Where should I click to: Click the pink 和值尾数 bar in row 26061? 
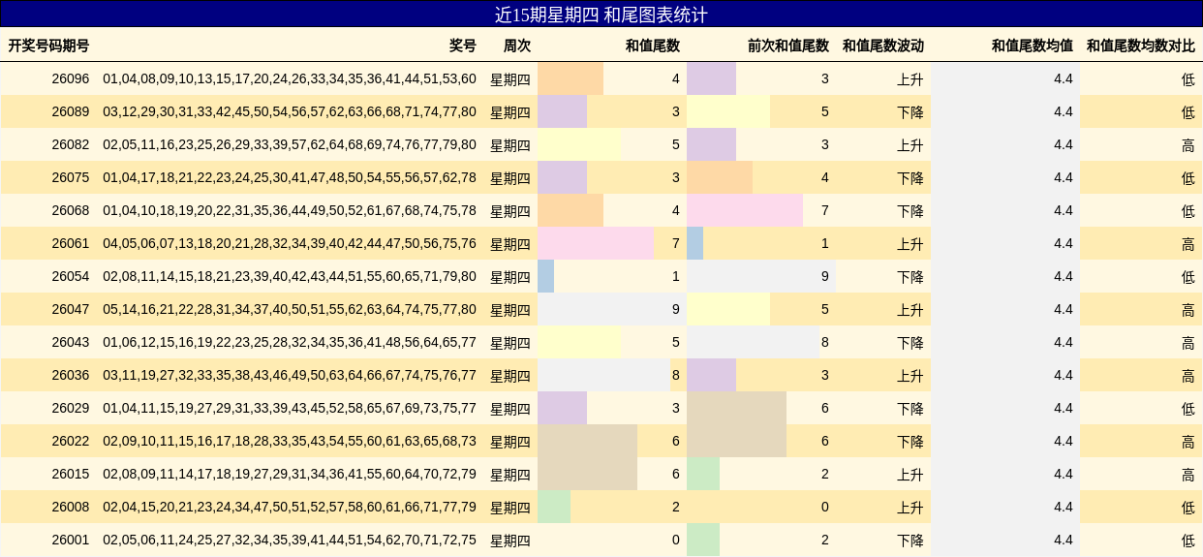pos(596,243)
